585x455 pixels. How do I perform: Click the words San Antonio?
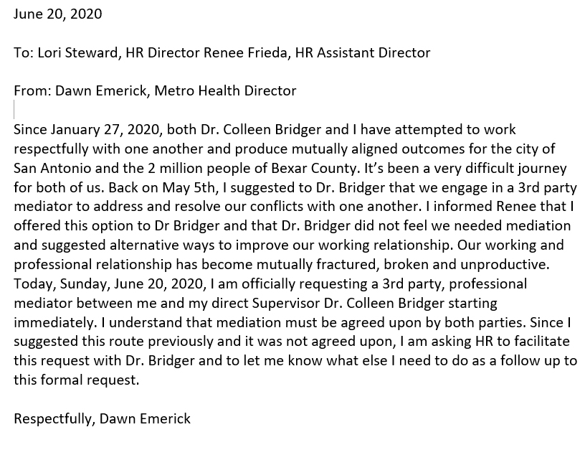52,168
